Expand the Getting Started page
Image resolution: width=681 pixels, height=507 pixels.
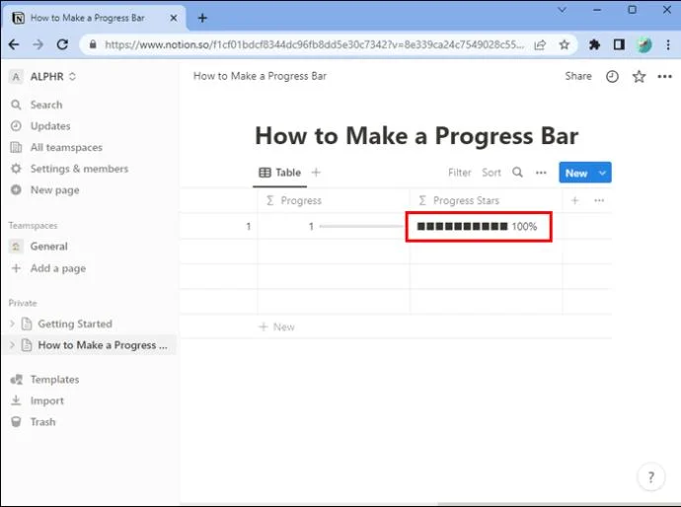click(x=12, y=324)
